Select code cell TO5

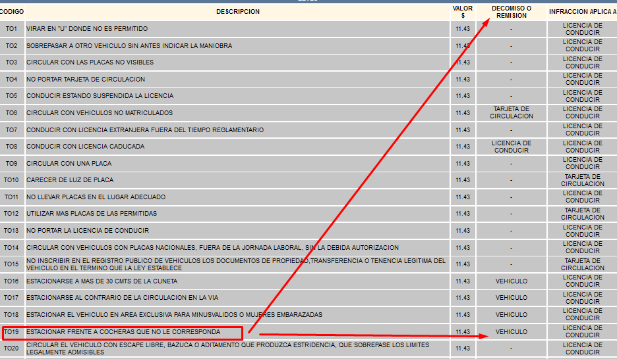point(11,96)
